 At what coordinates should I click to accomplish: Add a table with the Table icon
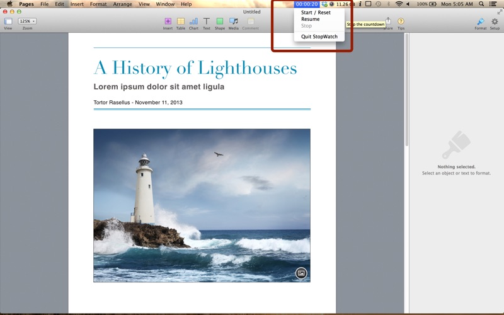[x=181, y=21]
